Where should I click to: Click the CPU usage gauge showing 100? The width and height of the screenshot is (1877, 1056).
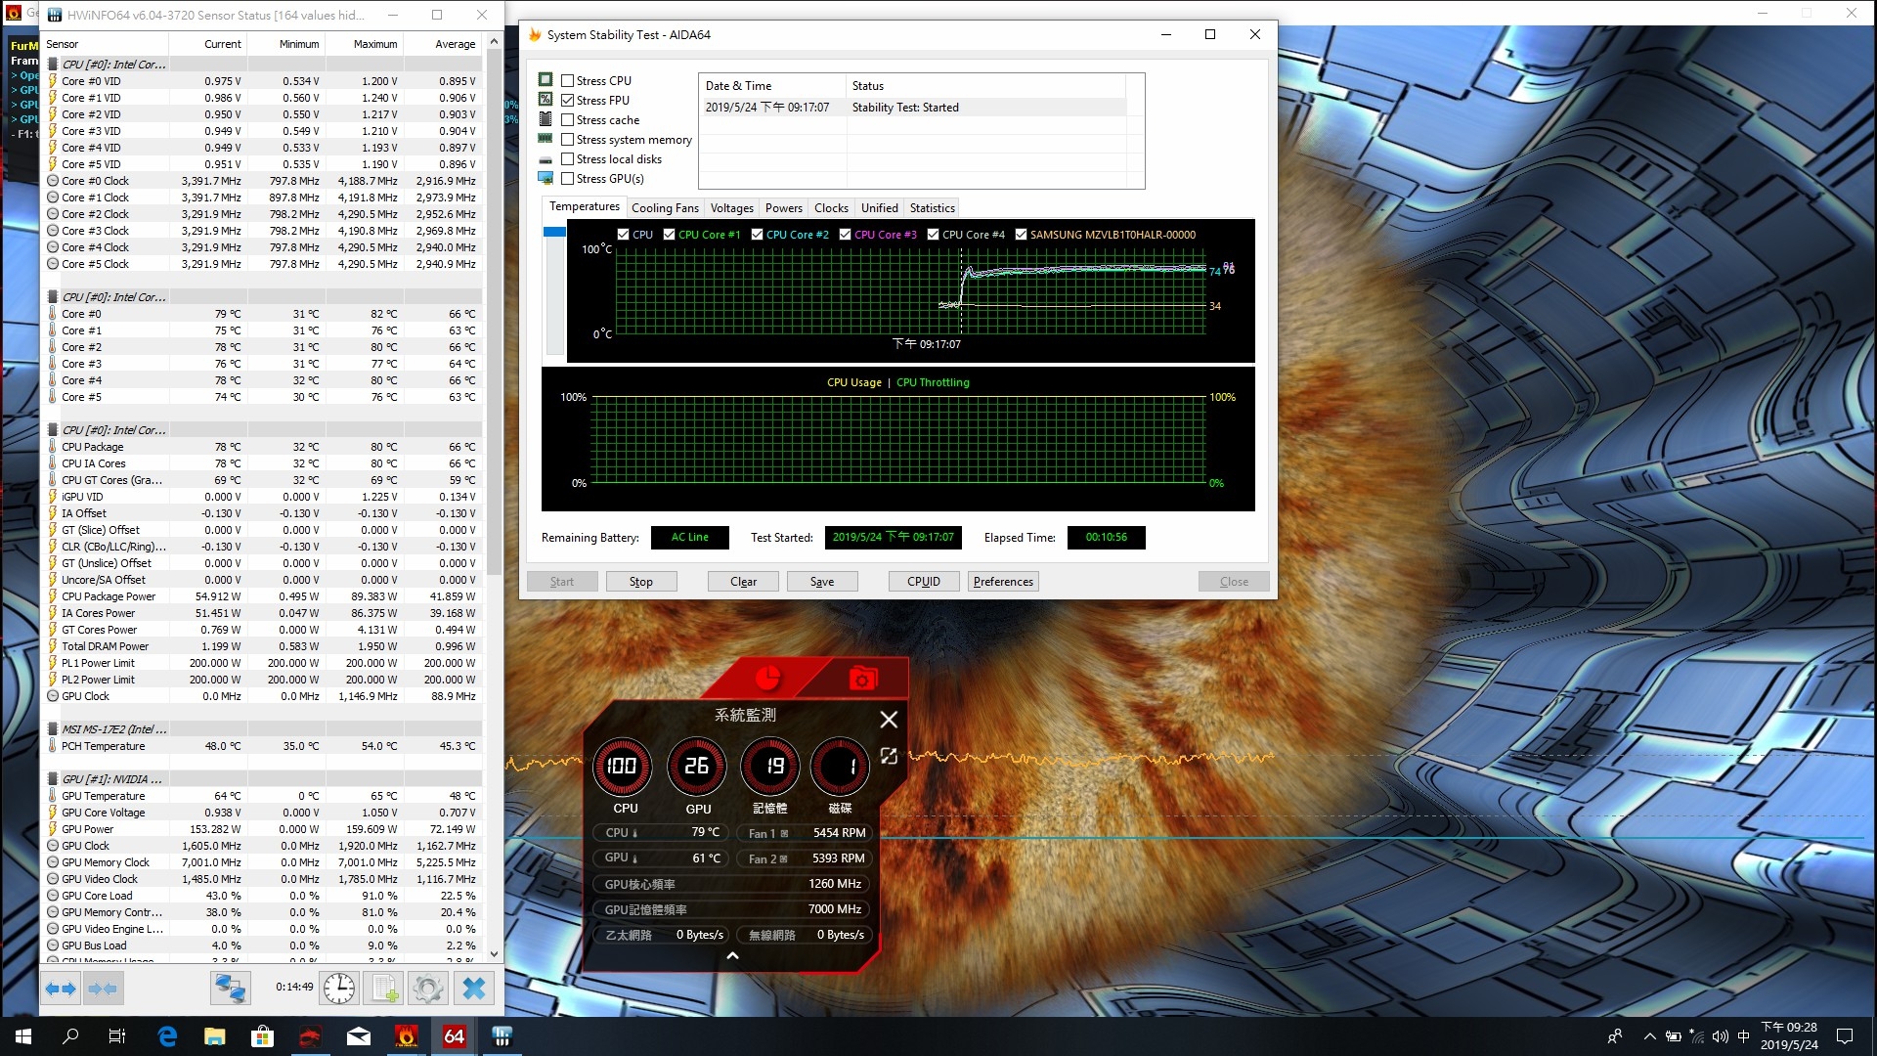pyautogui.click(x=623, y=767)
